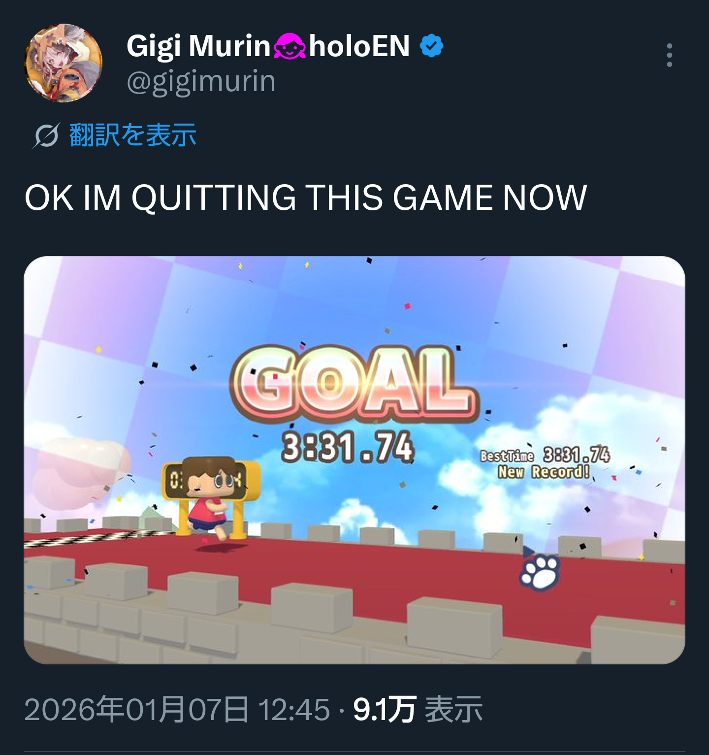Click the white paw print icon in image
The height and width of the screenshot is (755, 709).
pos(540,572)
